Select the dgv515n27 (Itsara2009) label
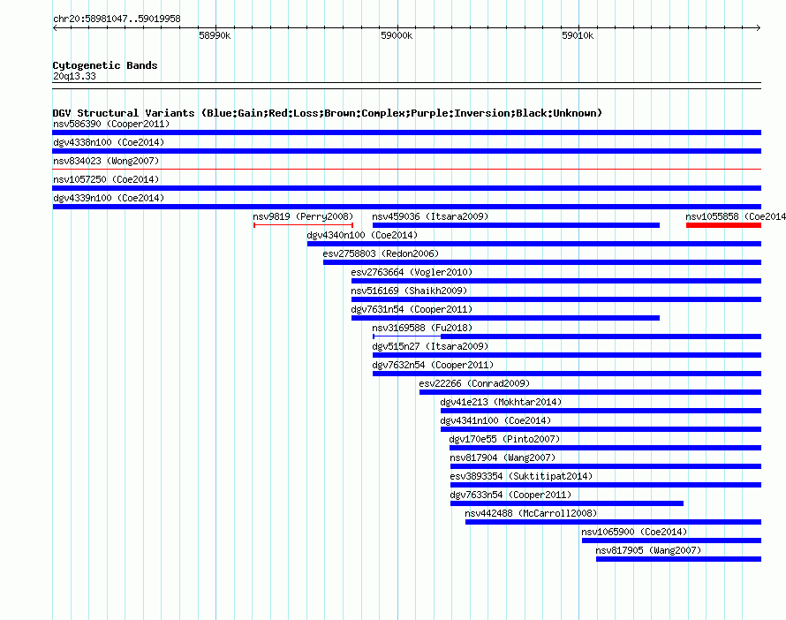This screenshot has width=786, height=620. point(430,346)
